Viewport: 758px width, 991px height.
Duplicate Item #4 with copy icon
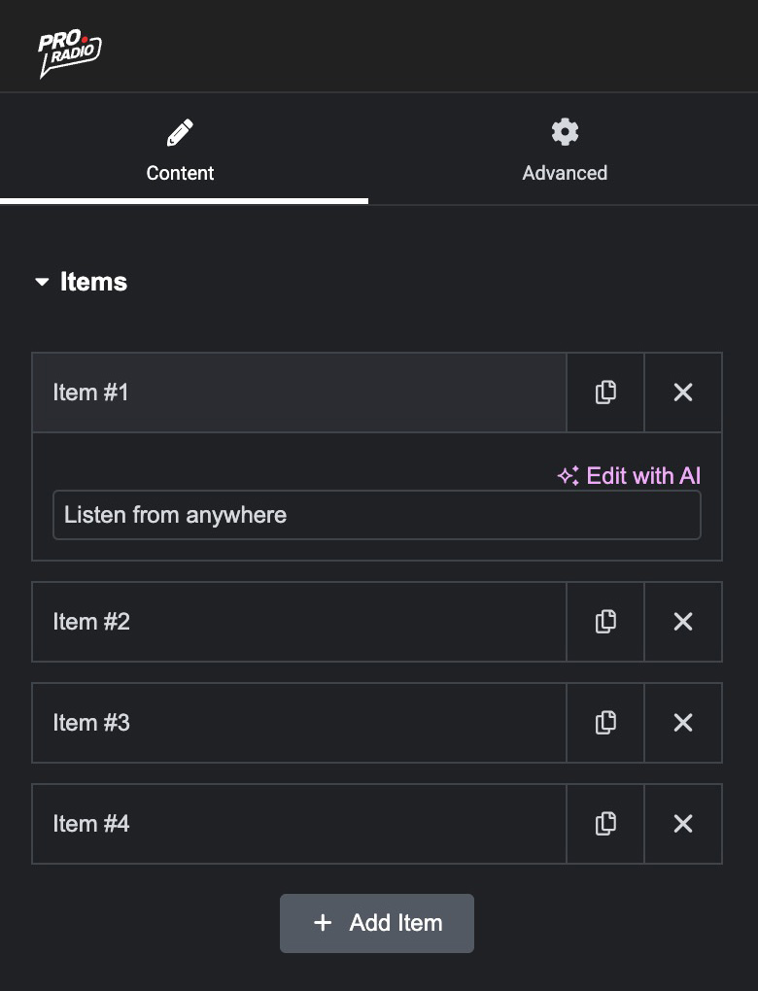pyautogui.click(x=605, y=824)
